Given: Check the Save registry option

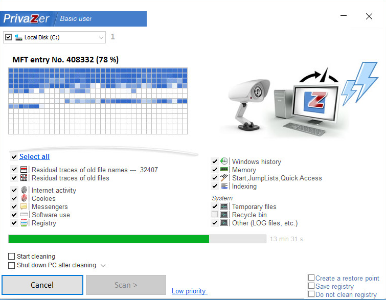Looking at the screenshot, I should (311, 286).
